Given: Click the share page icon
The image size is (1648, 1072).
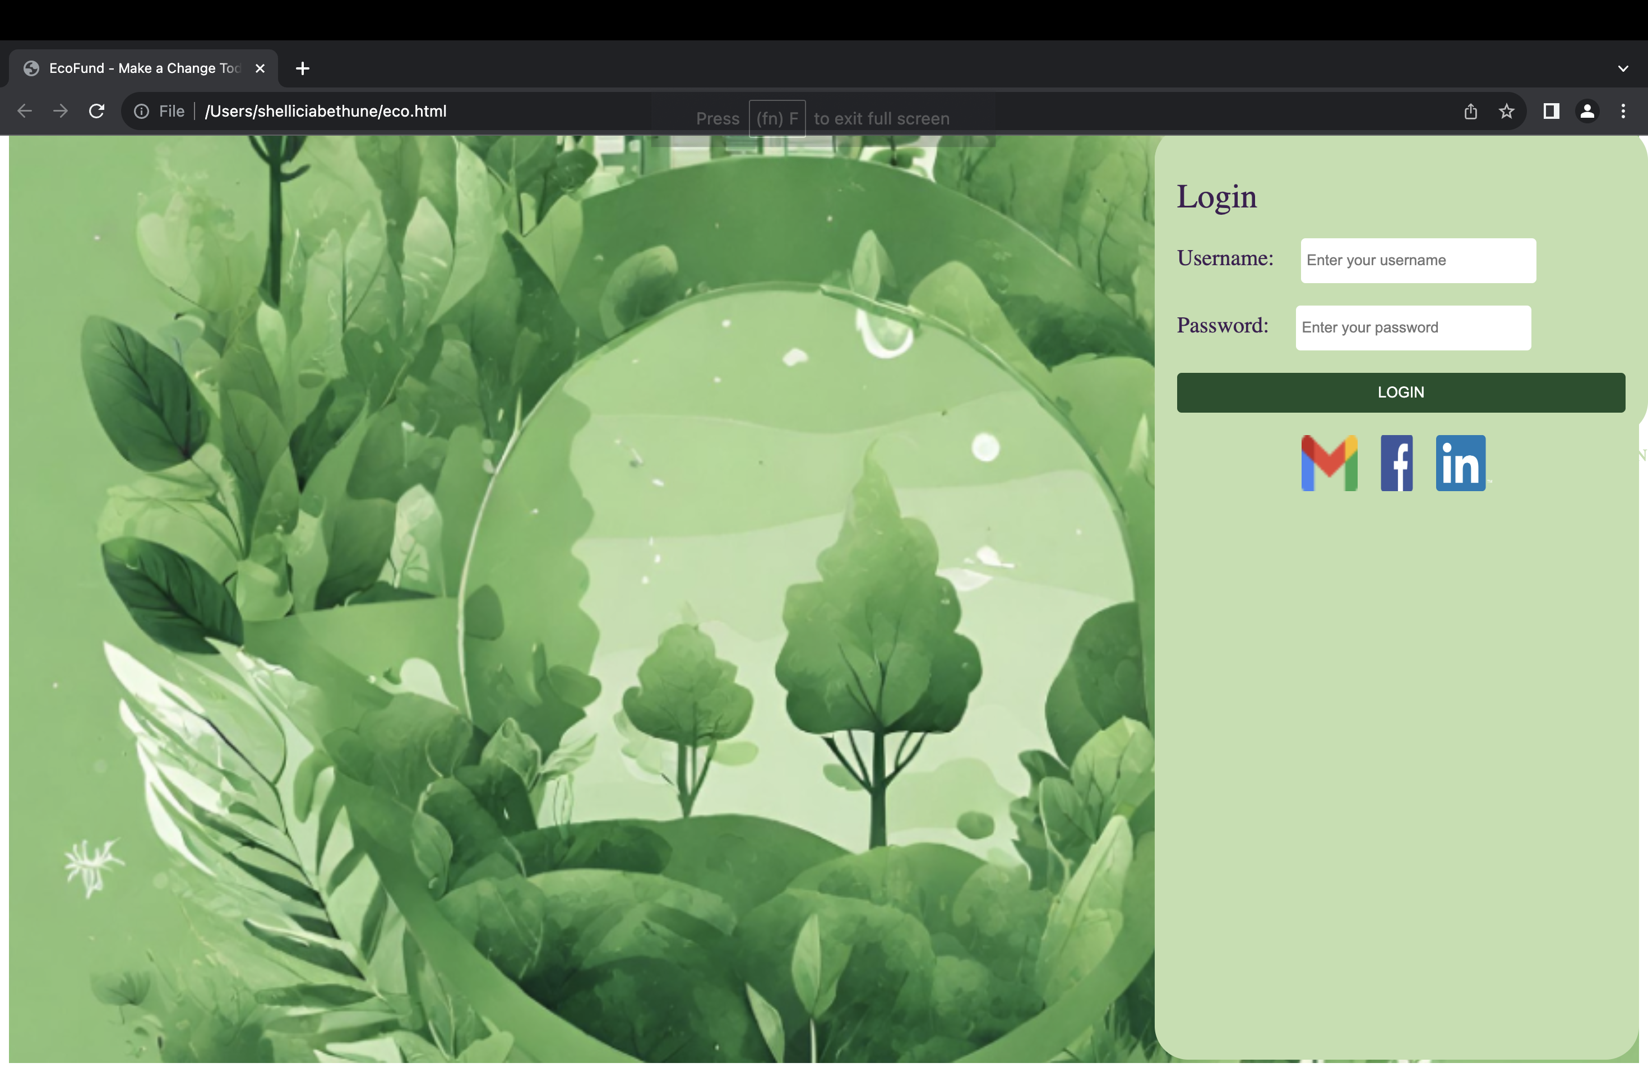Looking at the screenshot, I should (x=1470, y=111).
